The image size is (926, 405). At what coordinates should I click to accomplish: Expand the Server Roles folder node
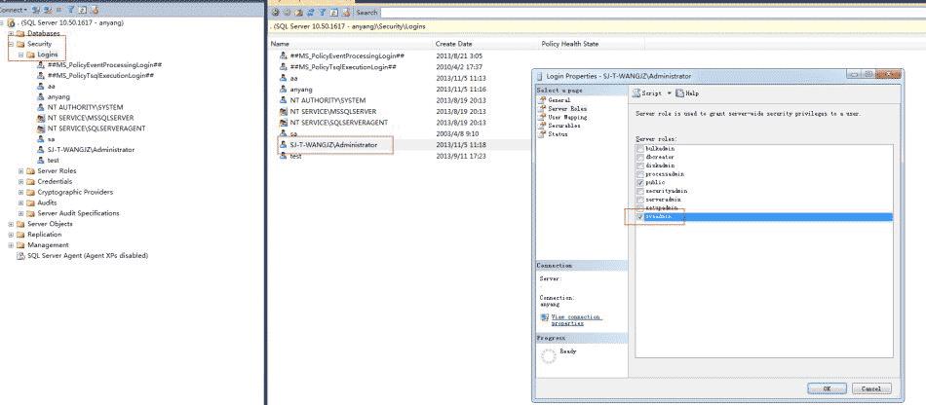pos(20,171)
